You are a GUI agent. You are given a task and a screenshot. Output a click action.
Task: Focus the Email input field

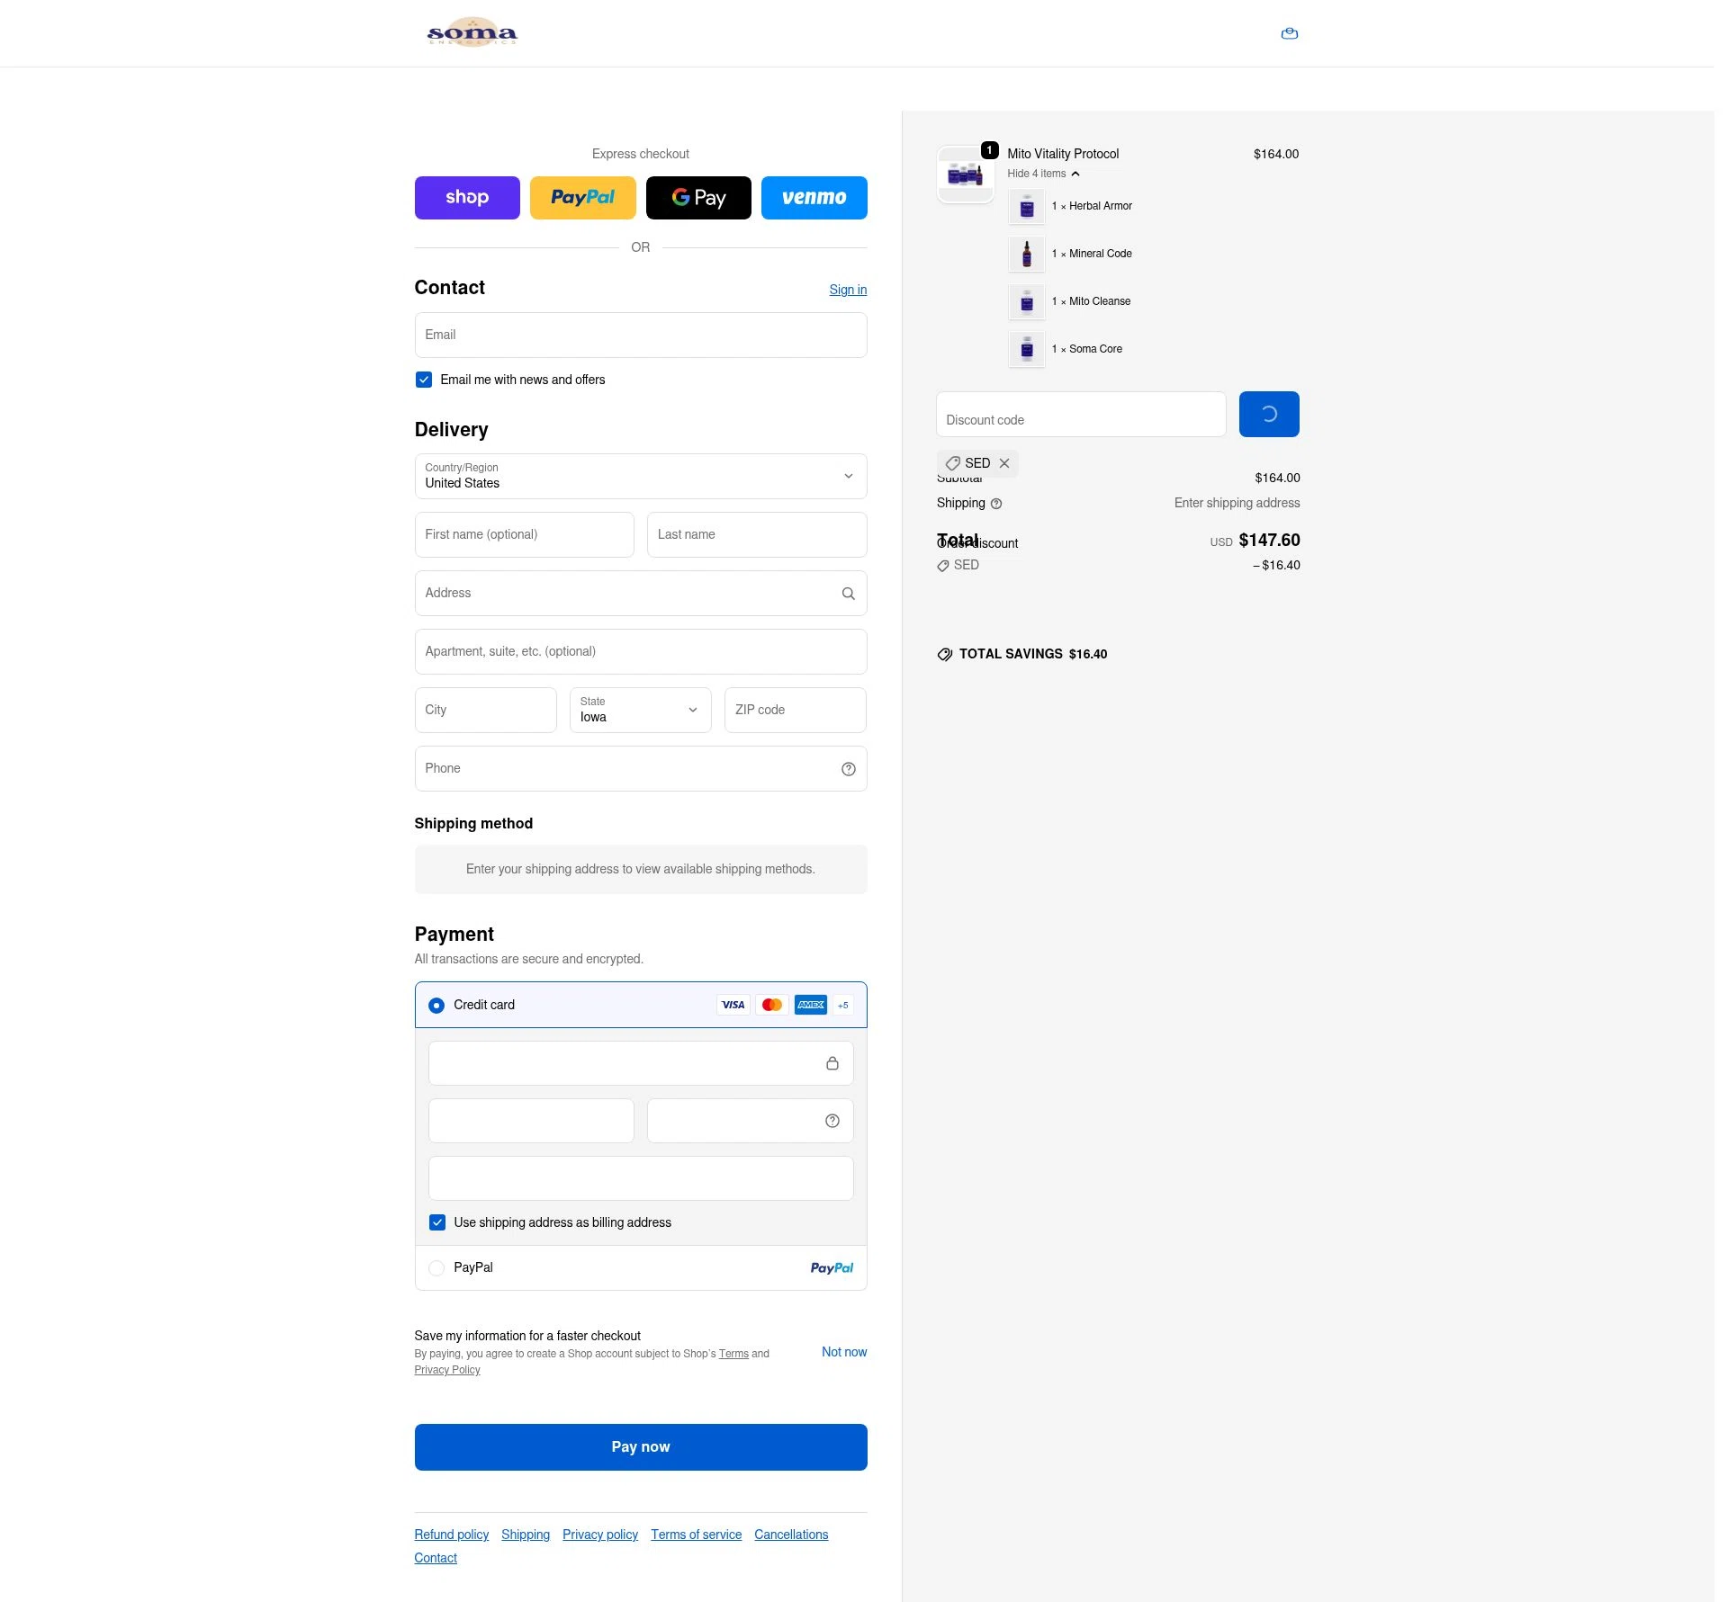(x=641, y=336)
